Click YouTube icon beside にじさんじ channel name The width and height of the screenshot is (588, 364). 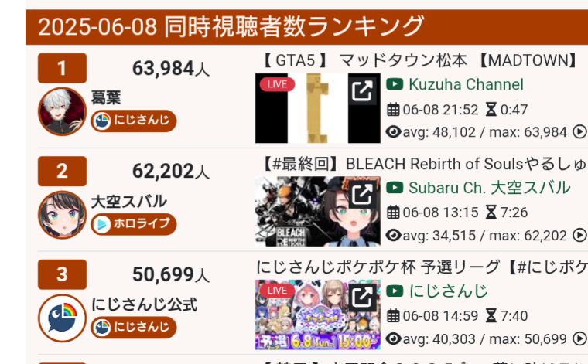click(x=395, y=291)
